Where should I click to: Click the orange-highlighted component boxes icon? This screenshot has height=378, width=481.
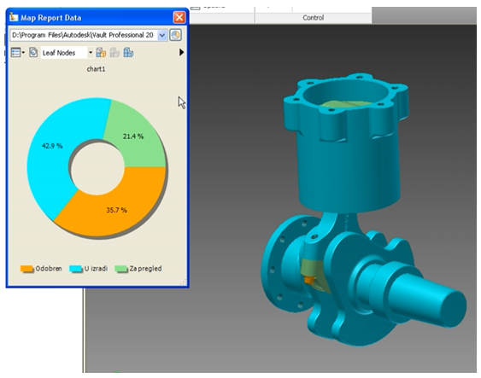tap(101, 53)
